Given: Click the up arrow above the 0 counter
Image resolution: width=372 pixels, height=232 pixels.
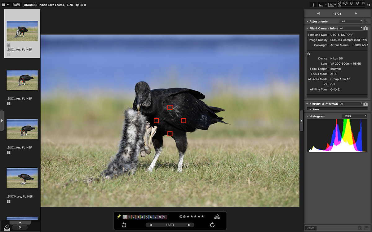Looking at the screenshot, I should point(20,222).
